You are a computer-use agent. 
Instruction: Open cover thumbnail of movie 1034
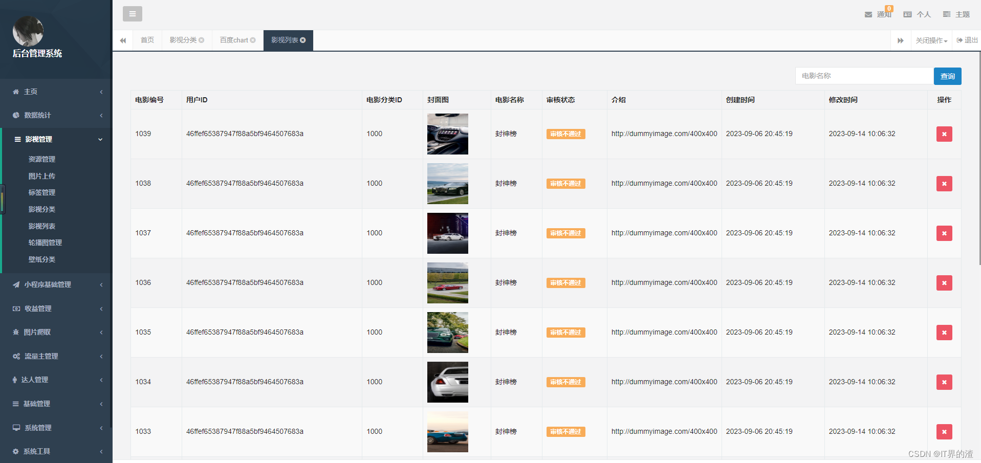coord(448,382)
